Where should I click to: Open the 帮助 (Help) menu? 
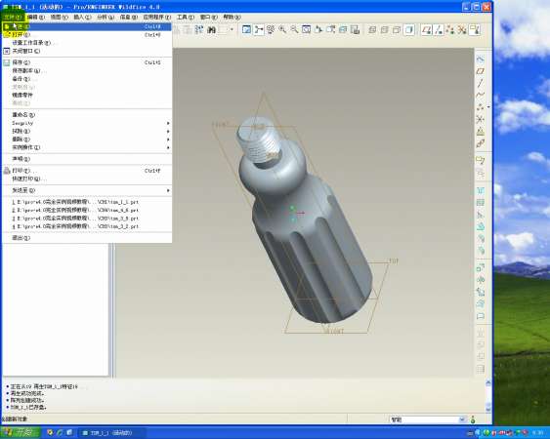click(232, 17)
